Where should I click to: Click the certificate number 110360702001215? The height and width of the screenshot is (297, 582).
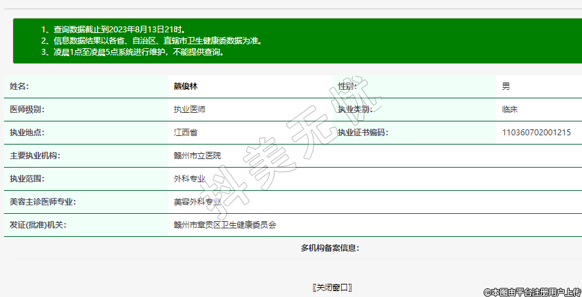536,133
